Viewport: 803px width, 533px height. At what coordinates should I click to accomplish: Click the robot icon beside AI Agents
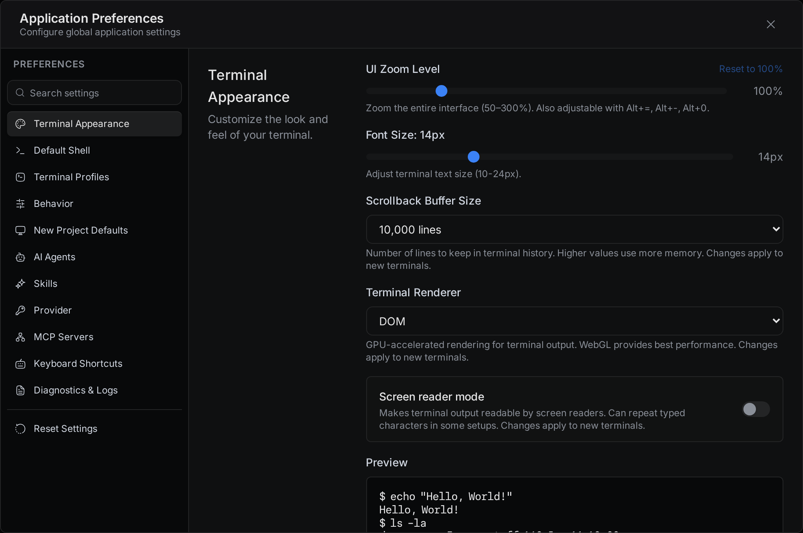[20, 257]
